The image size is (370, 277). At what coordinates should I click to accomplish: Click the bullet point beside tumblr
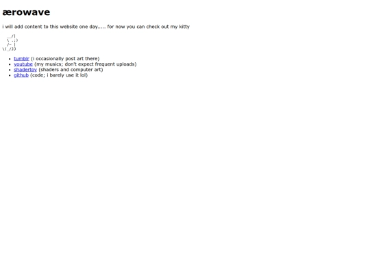pyautogui.click(x=10, y=59)
